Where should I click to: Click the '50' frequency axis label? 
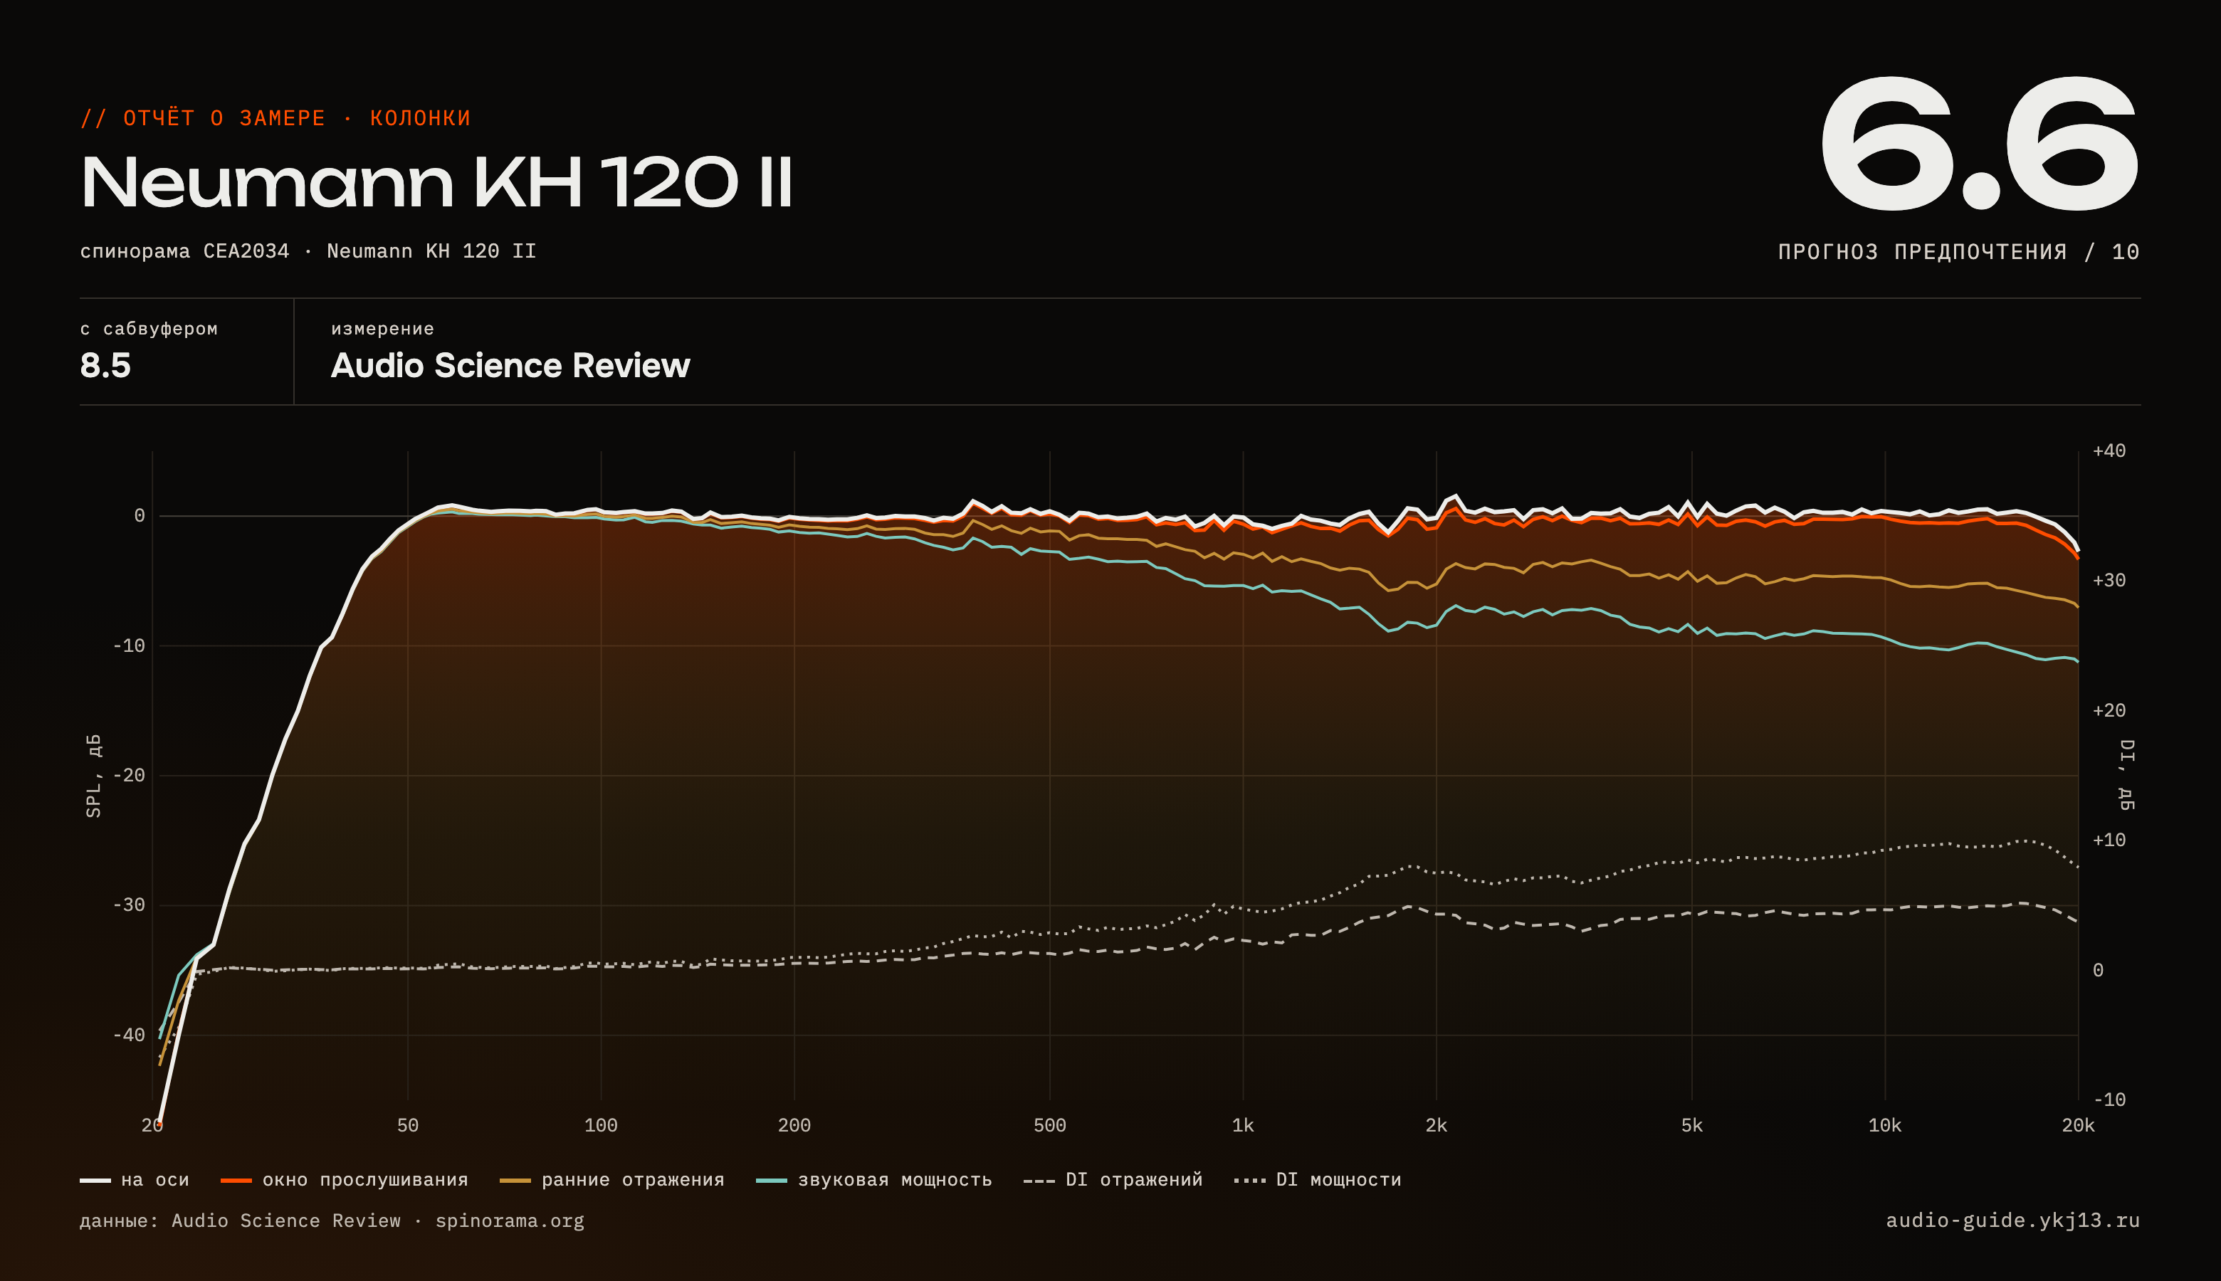[x=407, y=1125]
